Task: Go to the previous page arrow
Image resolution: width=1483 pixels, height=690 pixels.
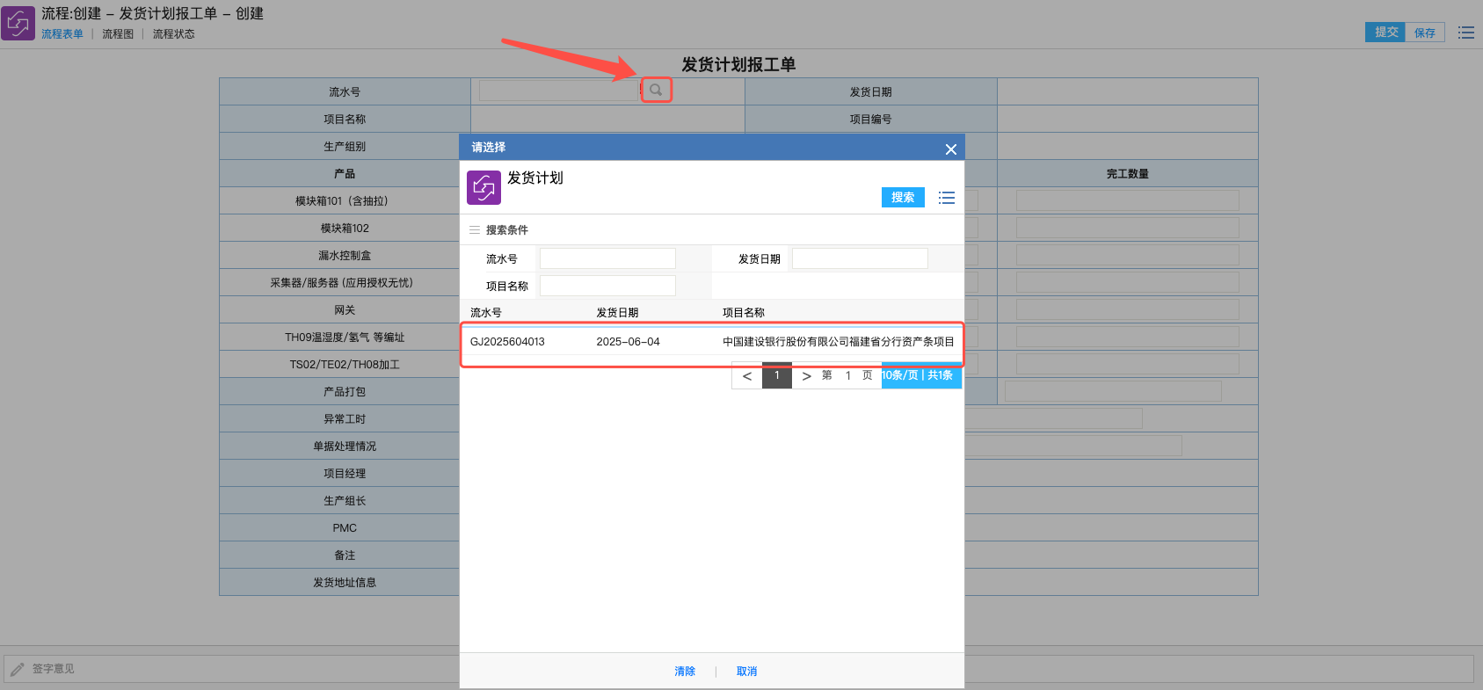Action: coord(747,376)
